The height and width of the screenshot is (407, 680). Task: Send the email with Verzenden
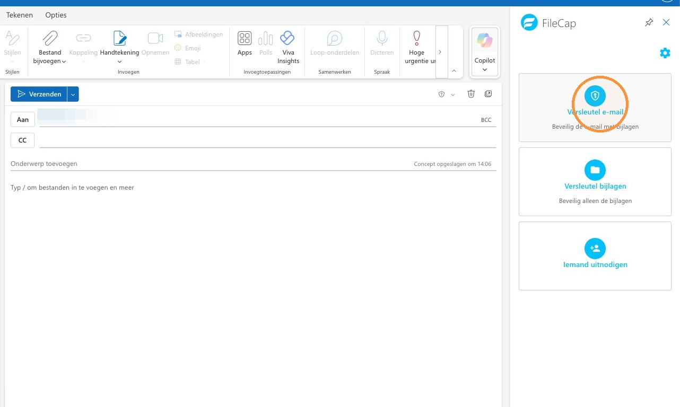coord(39,94)
